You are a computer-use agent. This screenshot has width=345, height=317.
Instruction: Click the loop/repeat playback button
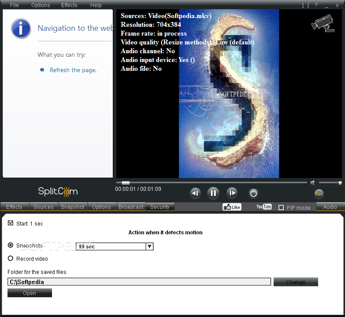[253, 193]
